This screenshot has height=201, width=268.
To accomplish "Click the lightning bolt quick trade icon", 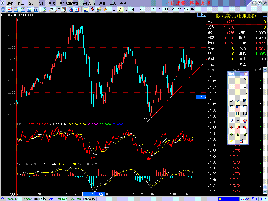I will 105,9.
